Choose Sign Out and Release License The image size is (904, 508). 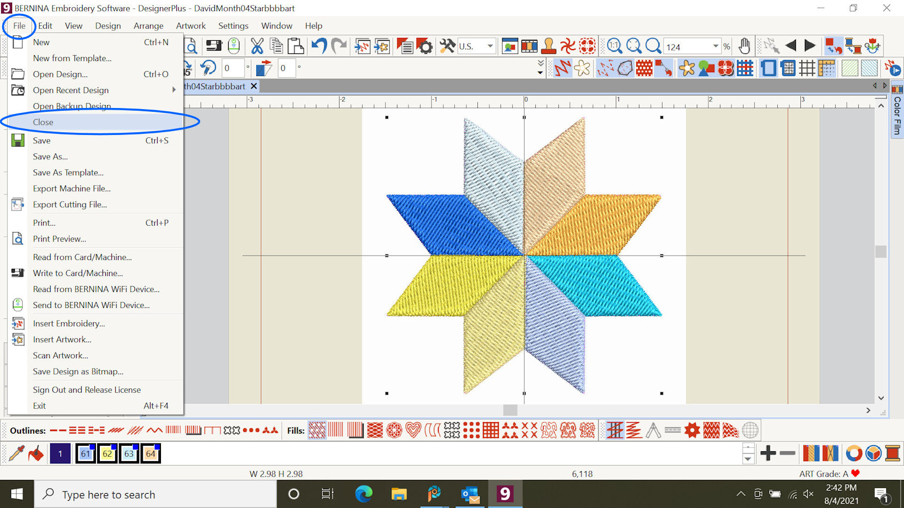95,390
